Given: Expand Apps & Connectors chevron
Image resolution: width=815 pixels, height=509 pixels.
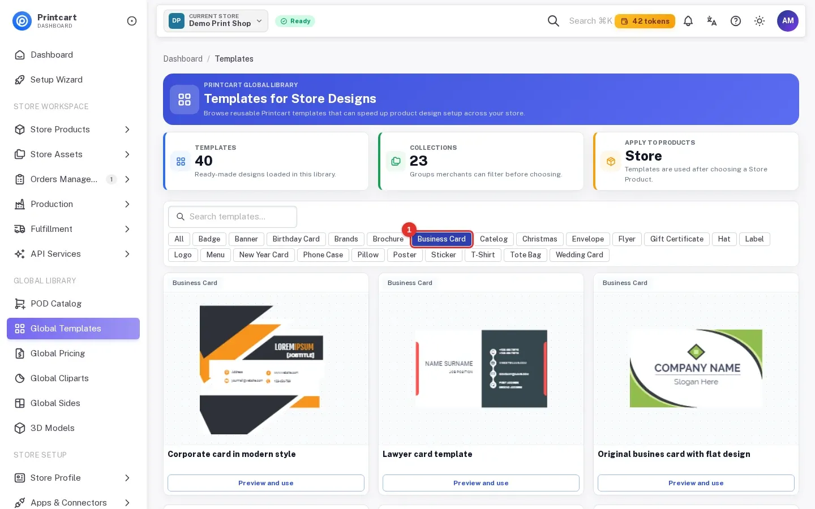Looking at the screenshot, I should [x=127, y=503].
